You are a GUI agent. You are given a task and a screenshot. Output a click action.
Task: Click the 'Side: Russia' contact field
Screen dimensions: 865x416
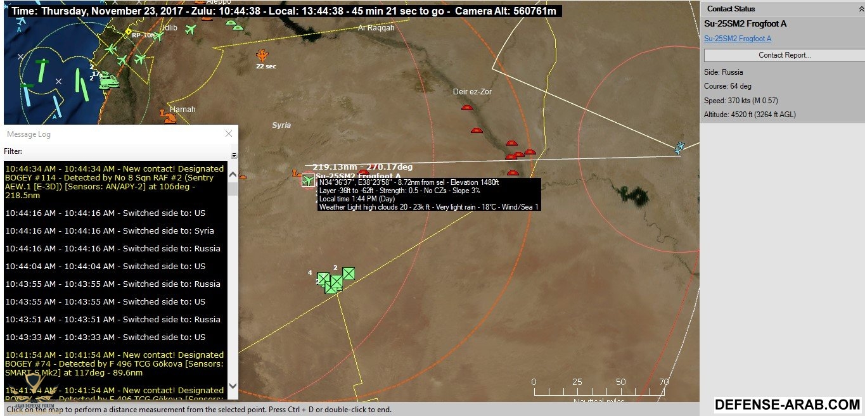(x=723, y=72)
